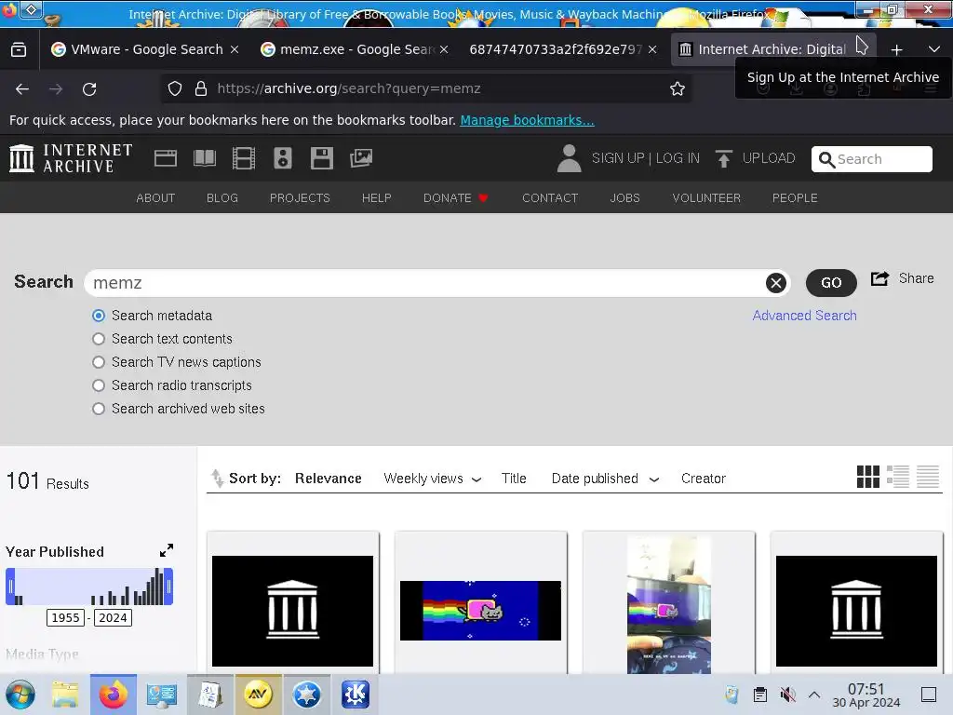The height and width of the screenshot is (715, 953).
Task: Switch to 68747470733a tab
Action: click(x=556, y=50)
